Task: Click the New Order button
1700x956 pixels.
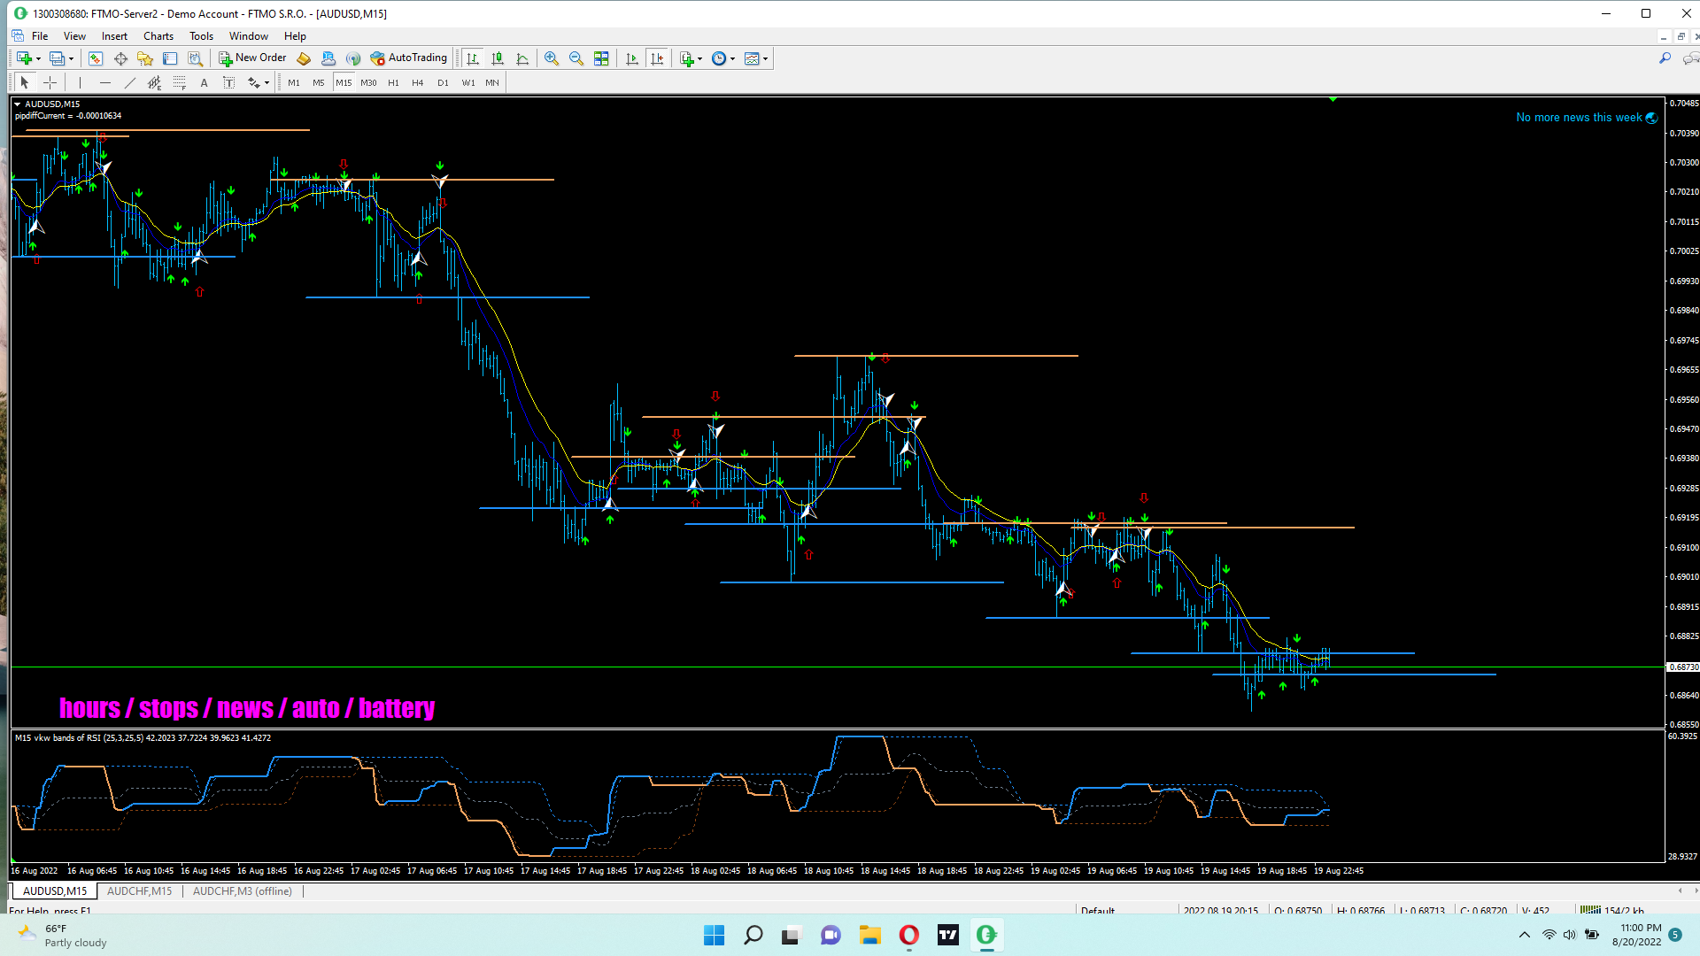Action: 253,58
